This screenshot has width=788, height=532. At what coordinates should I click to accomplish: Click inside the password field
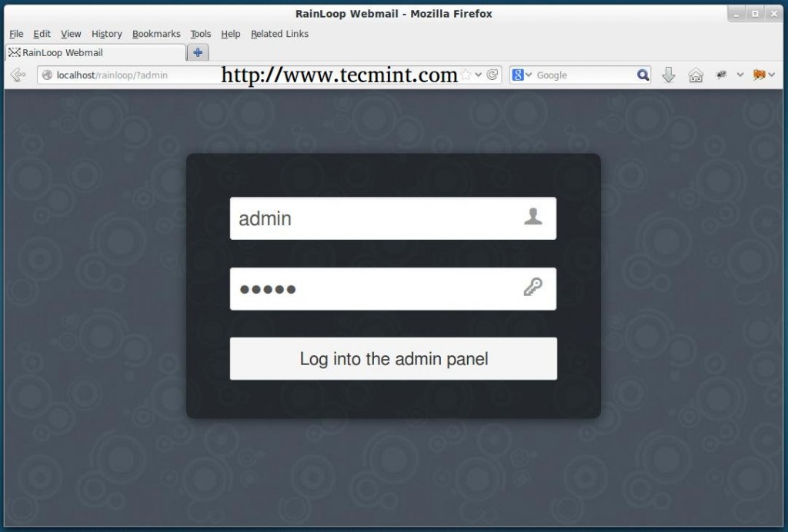tap(369, 288)
